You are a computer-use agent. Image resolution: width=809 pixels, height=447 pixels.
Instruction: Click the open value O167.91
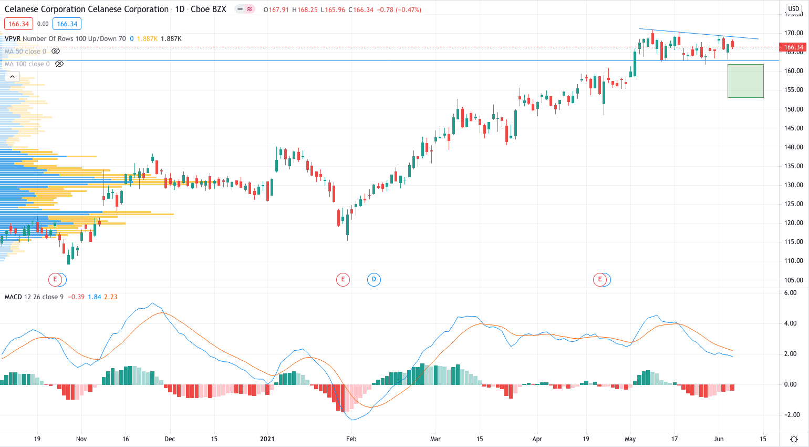(276, 9)
